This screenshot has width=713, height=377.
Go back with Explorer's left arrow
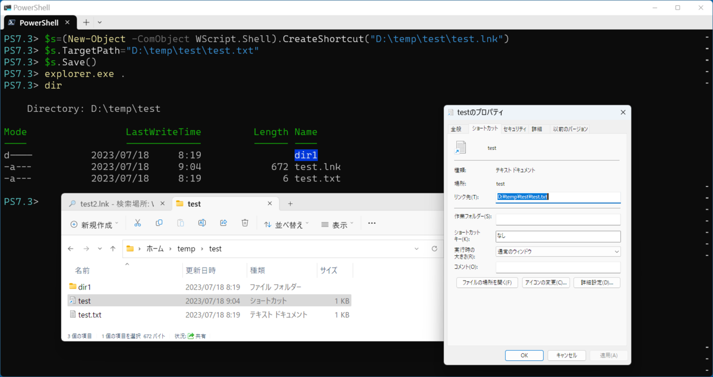point(71,249)
